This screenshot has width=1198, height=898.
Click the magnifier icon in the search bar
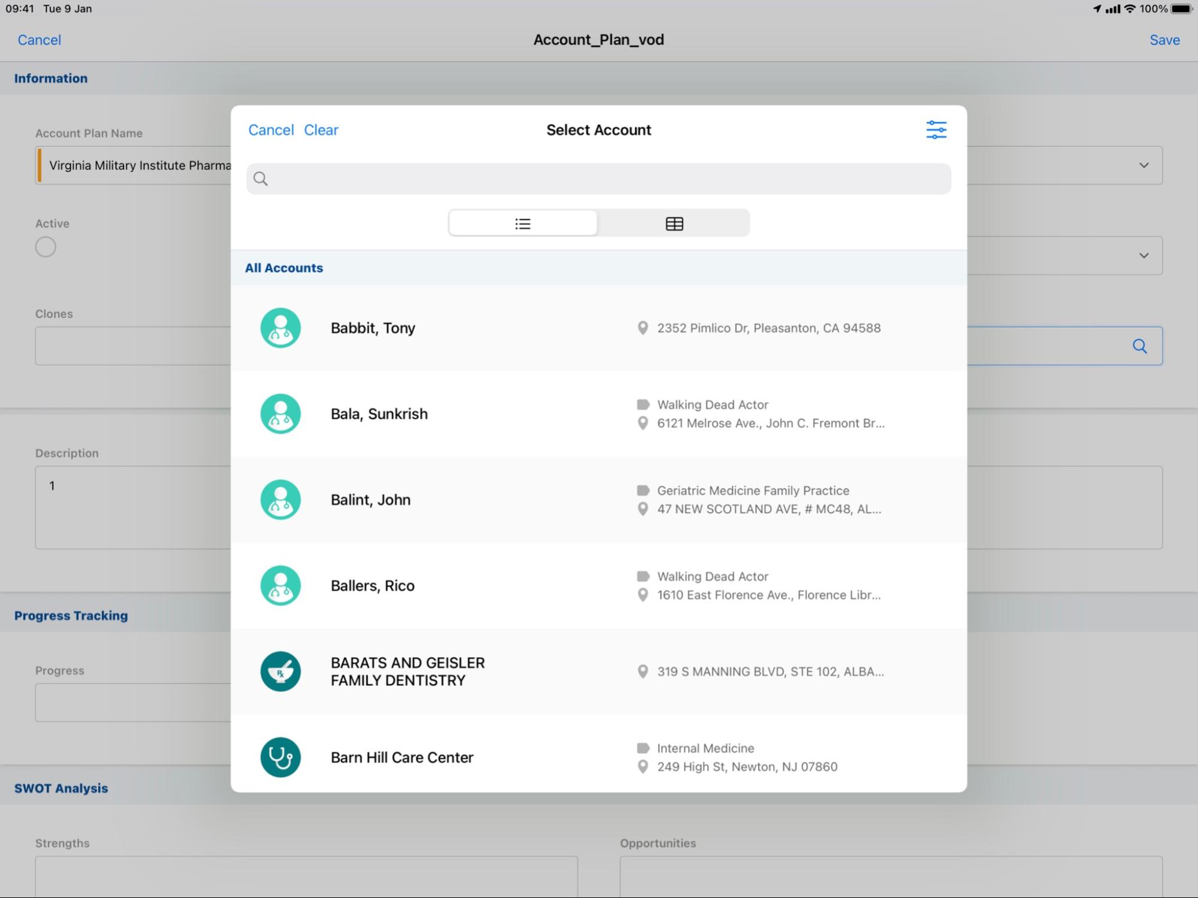coord(261,179)
